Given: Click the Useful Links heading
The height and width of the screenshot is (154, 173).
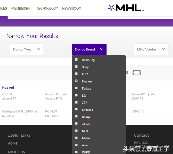Looking at the screenshot, I should [19, 135].
